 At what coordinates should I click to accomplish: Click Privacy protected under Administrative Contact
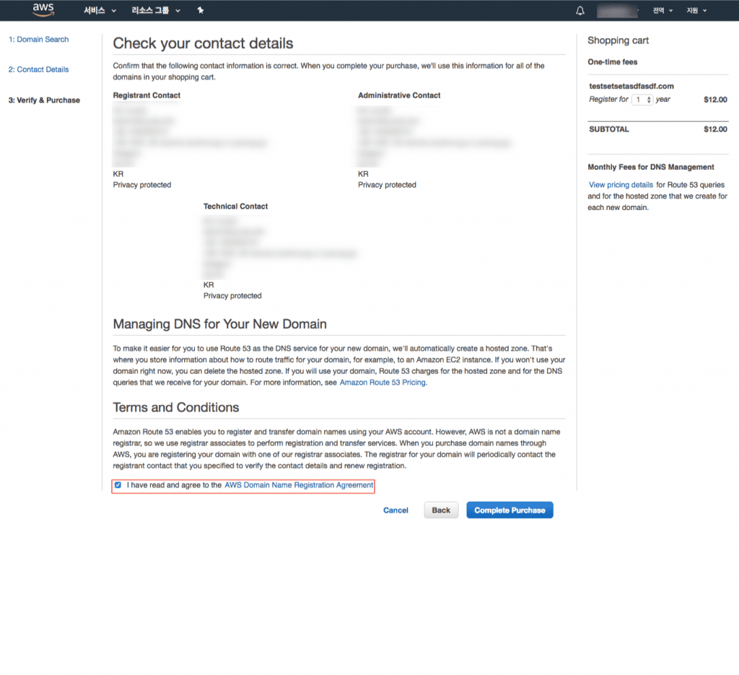coord(387,186)
